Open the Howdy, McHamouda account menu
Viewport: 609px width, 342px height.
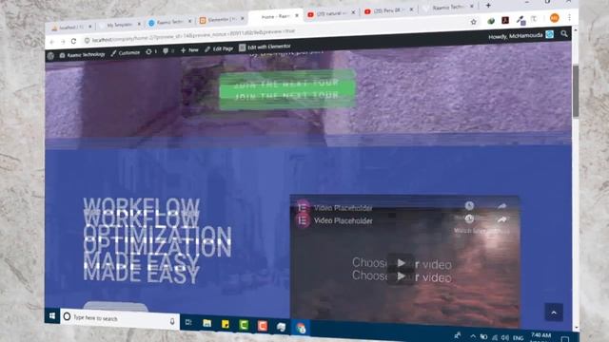[521, 35]
